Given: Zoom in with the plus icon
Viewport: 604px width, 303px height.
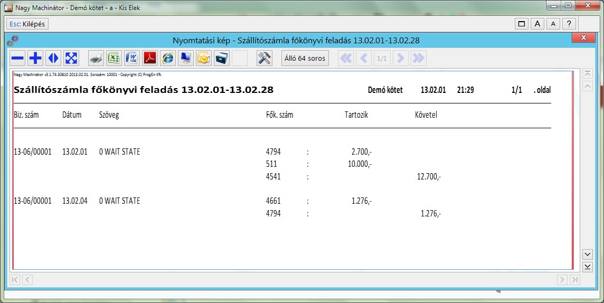Looking at the screenshot, I should pyautogui.click(x=35, y=58).
